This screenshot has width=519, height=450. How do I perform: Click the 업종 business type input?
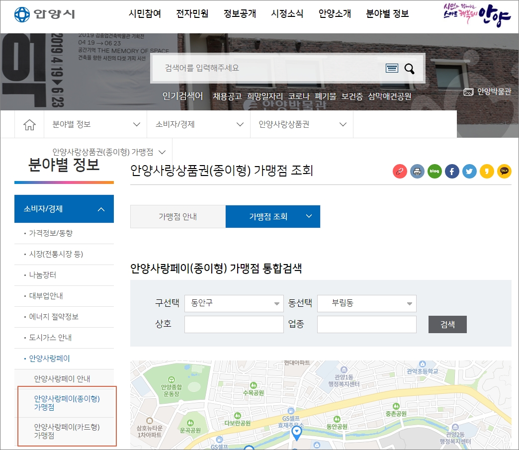click(x=367, y=324)
